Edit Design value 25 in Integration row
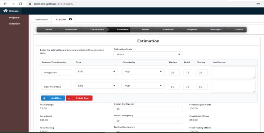This screenshot has height=133, width=264. [x=174, y=73]
